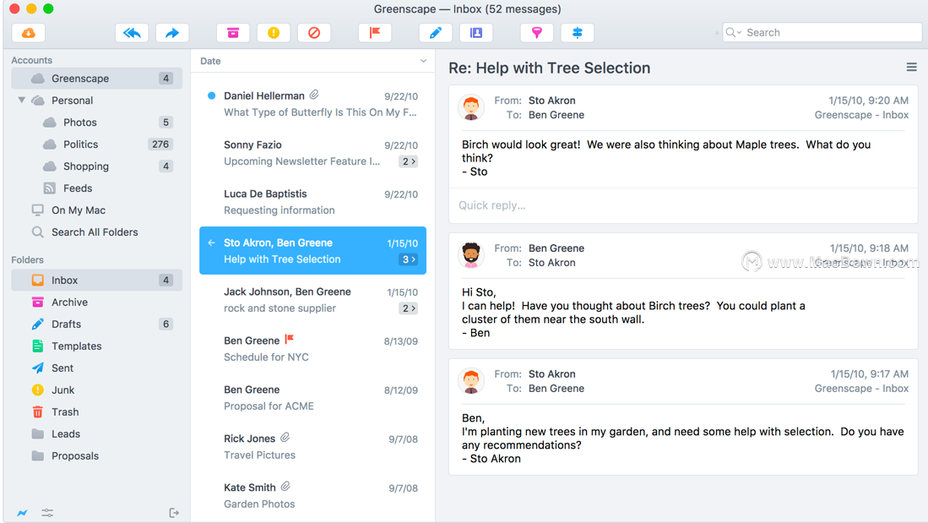Select the Schedule for NYC email

coord(312,349)
